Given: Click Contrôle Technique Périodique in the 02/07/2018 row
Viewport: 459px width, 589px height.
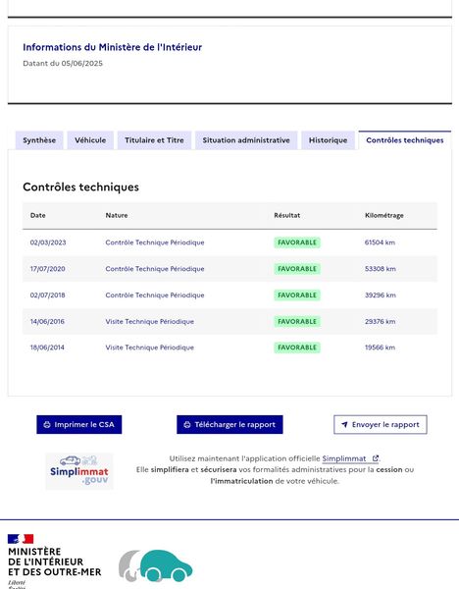Looking at the screenshot, I should [155, 294].
